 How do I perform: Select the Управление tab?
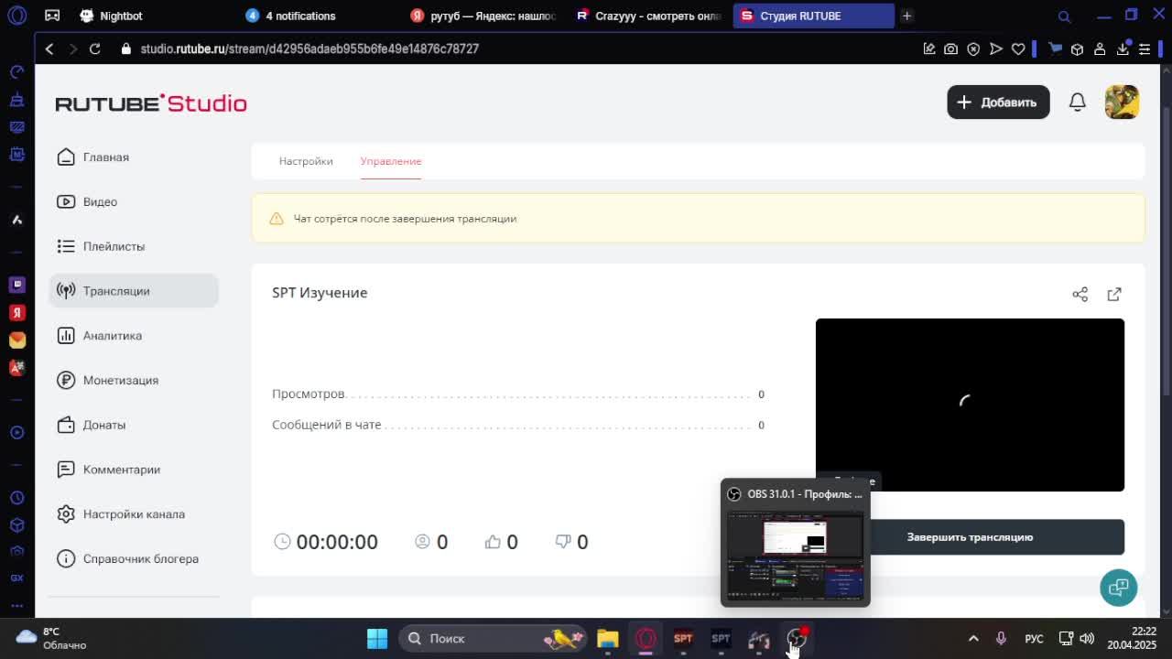click(391, 161)
